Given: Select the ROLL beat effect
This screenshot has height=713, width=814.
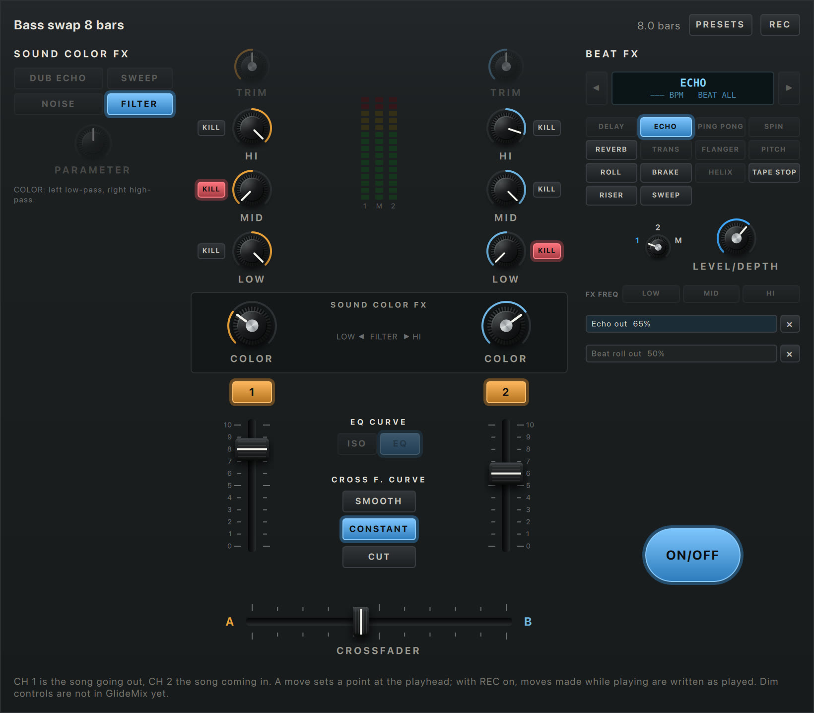Looking at the screenshot, I should (x=611, y=172).
